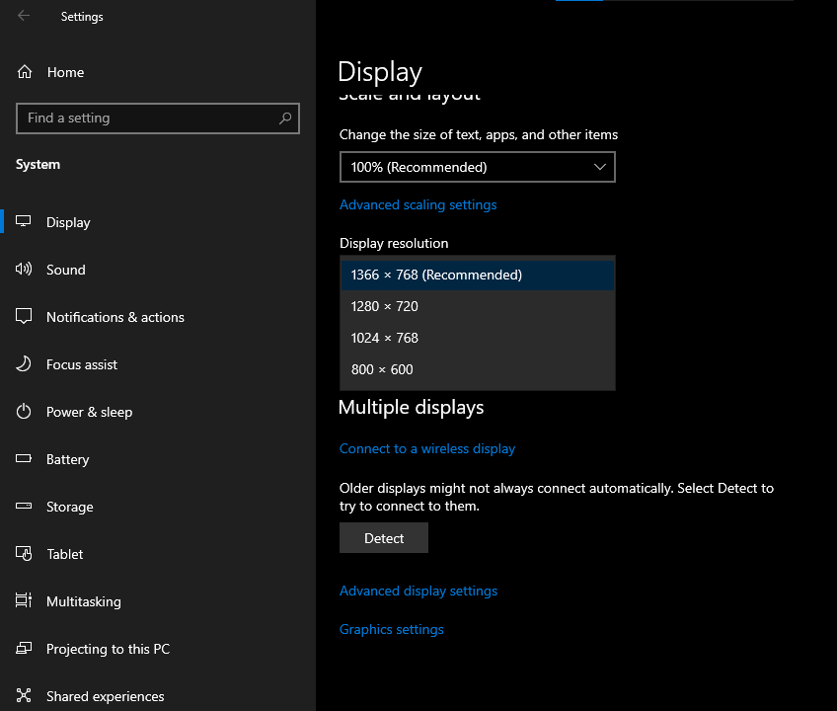Image resolution: width=837 pixels, height=711 pixels.
Task: Click Connect to a wireless display
Action: (426, 448)
